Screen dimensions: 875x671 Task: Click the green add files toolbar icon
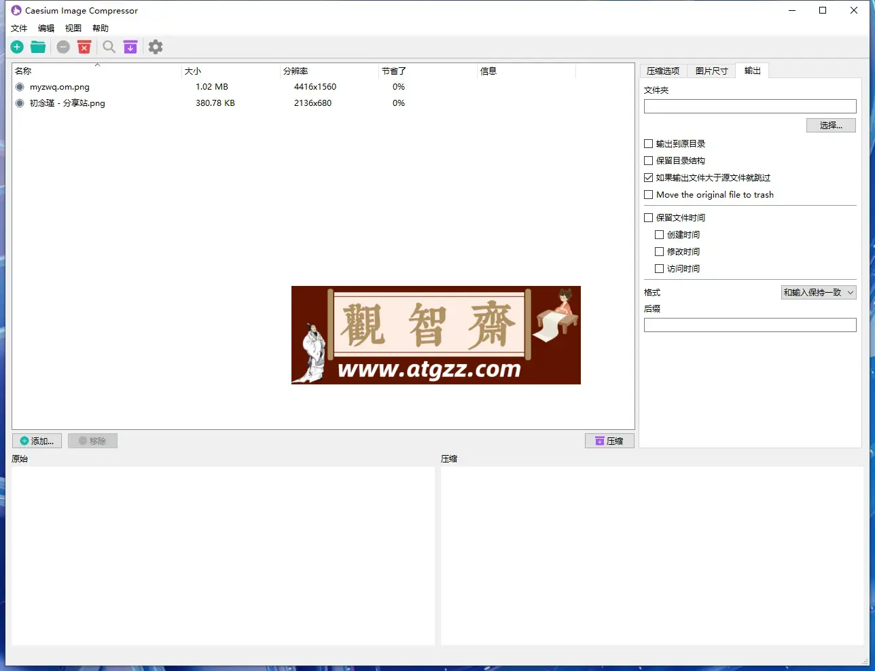(x=17, y=47)
